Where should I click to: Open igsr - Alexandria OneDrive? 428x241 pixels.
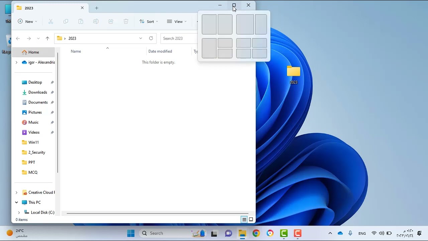pos(38,62)
